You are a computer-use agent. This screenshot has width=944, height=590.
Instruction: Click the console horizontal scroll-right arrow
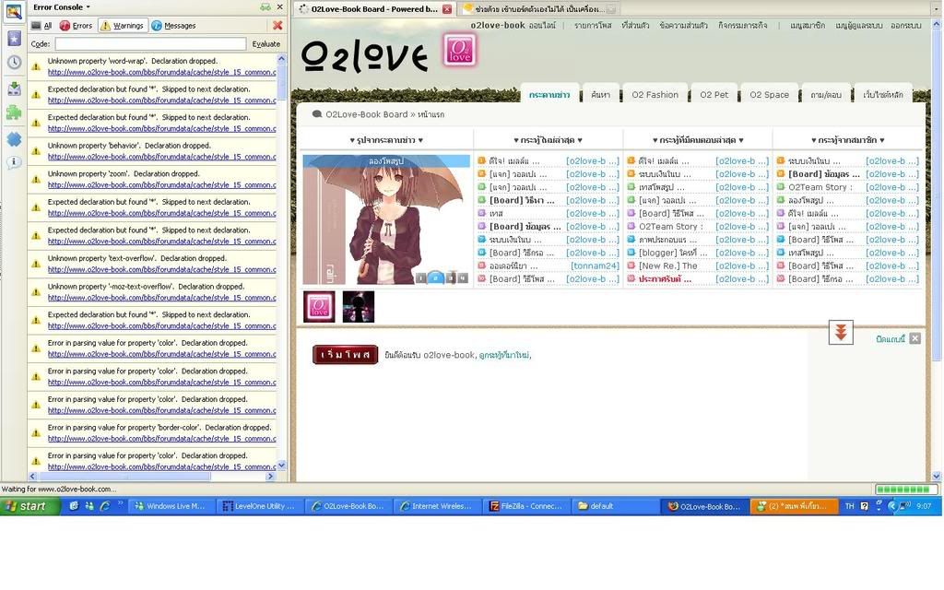[x=270, y=477]
